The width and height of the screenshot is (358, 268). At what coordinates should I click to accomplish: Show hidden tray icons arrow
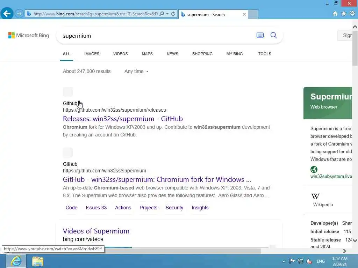[x=283, y=261]
